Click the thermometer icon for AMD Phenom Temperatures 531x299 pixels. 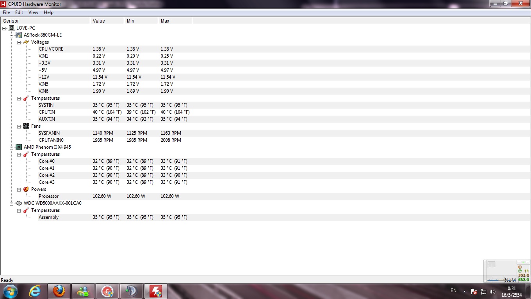point(26,154)
